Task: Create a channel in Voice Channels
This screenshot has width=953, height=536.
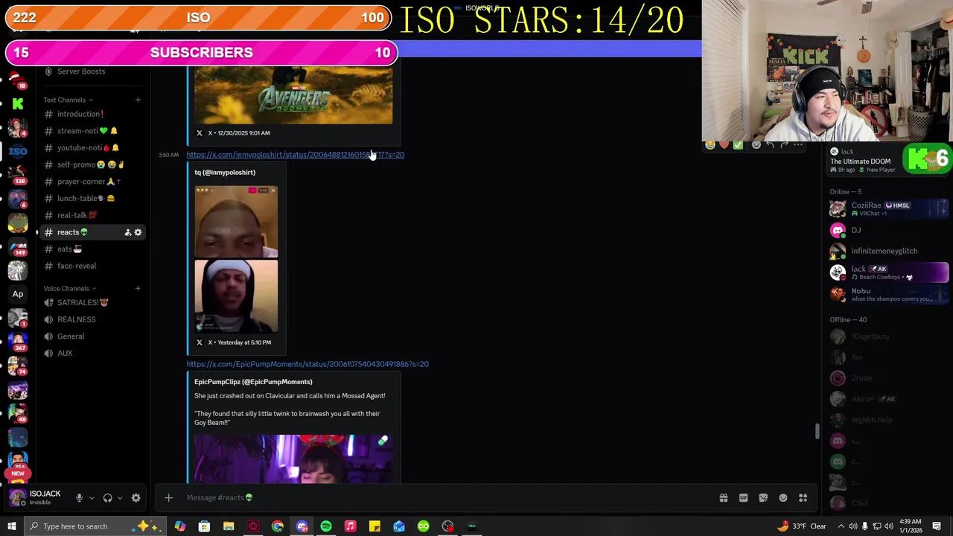Action: 138,289
